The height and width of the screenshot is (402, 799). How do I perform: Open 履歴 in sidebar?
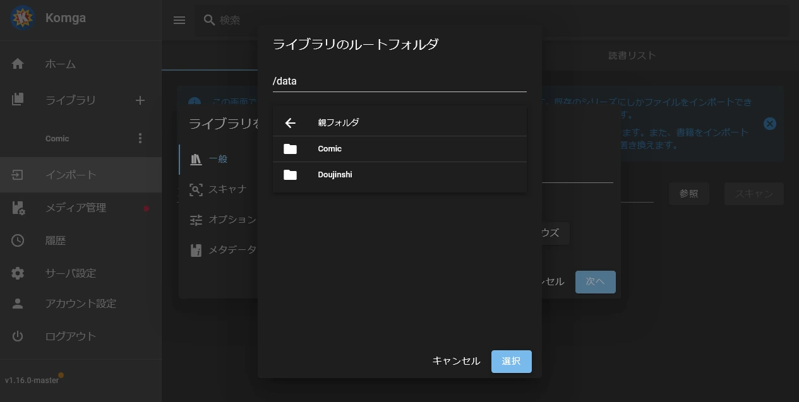pyautogui.click(x=81, y=240)
